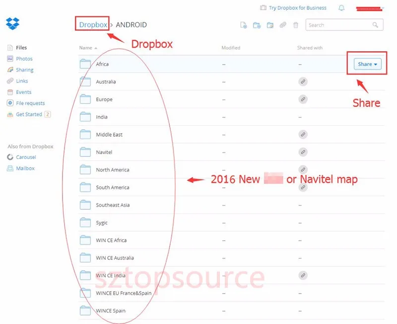The image size is (397, 324).
Task: Click the link icon in the toolbar
Action: tap(283, 25)
